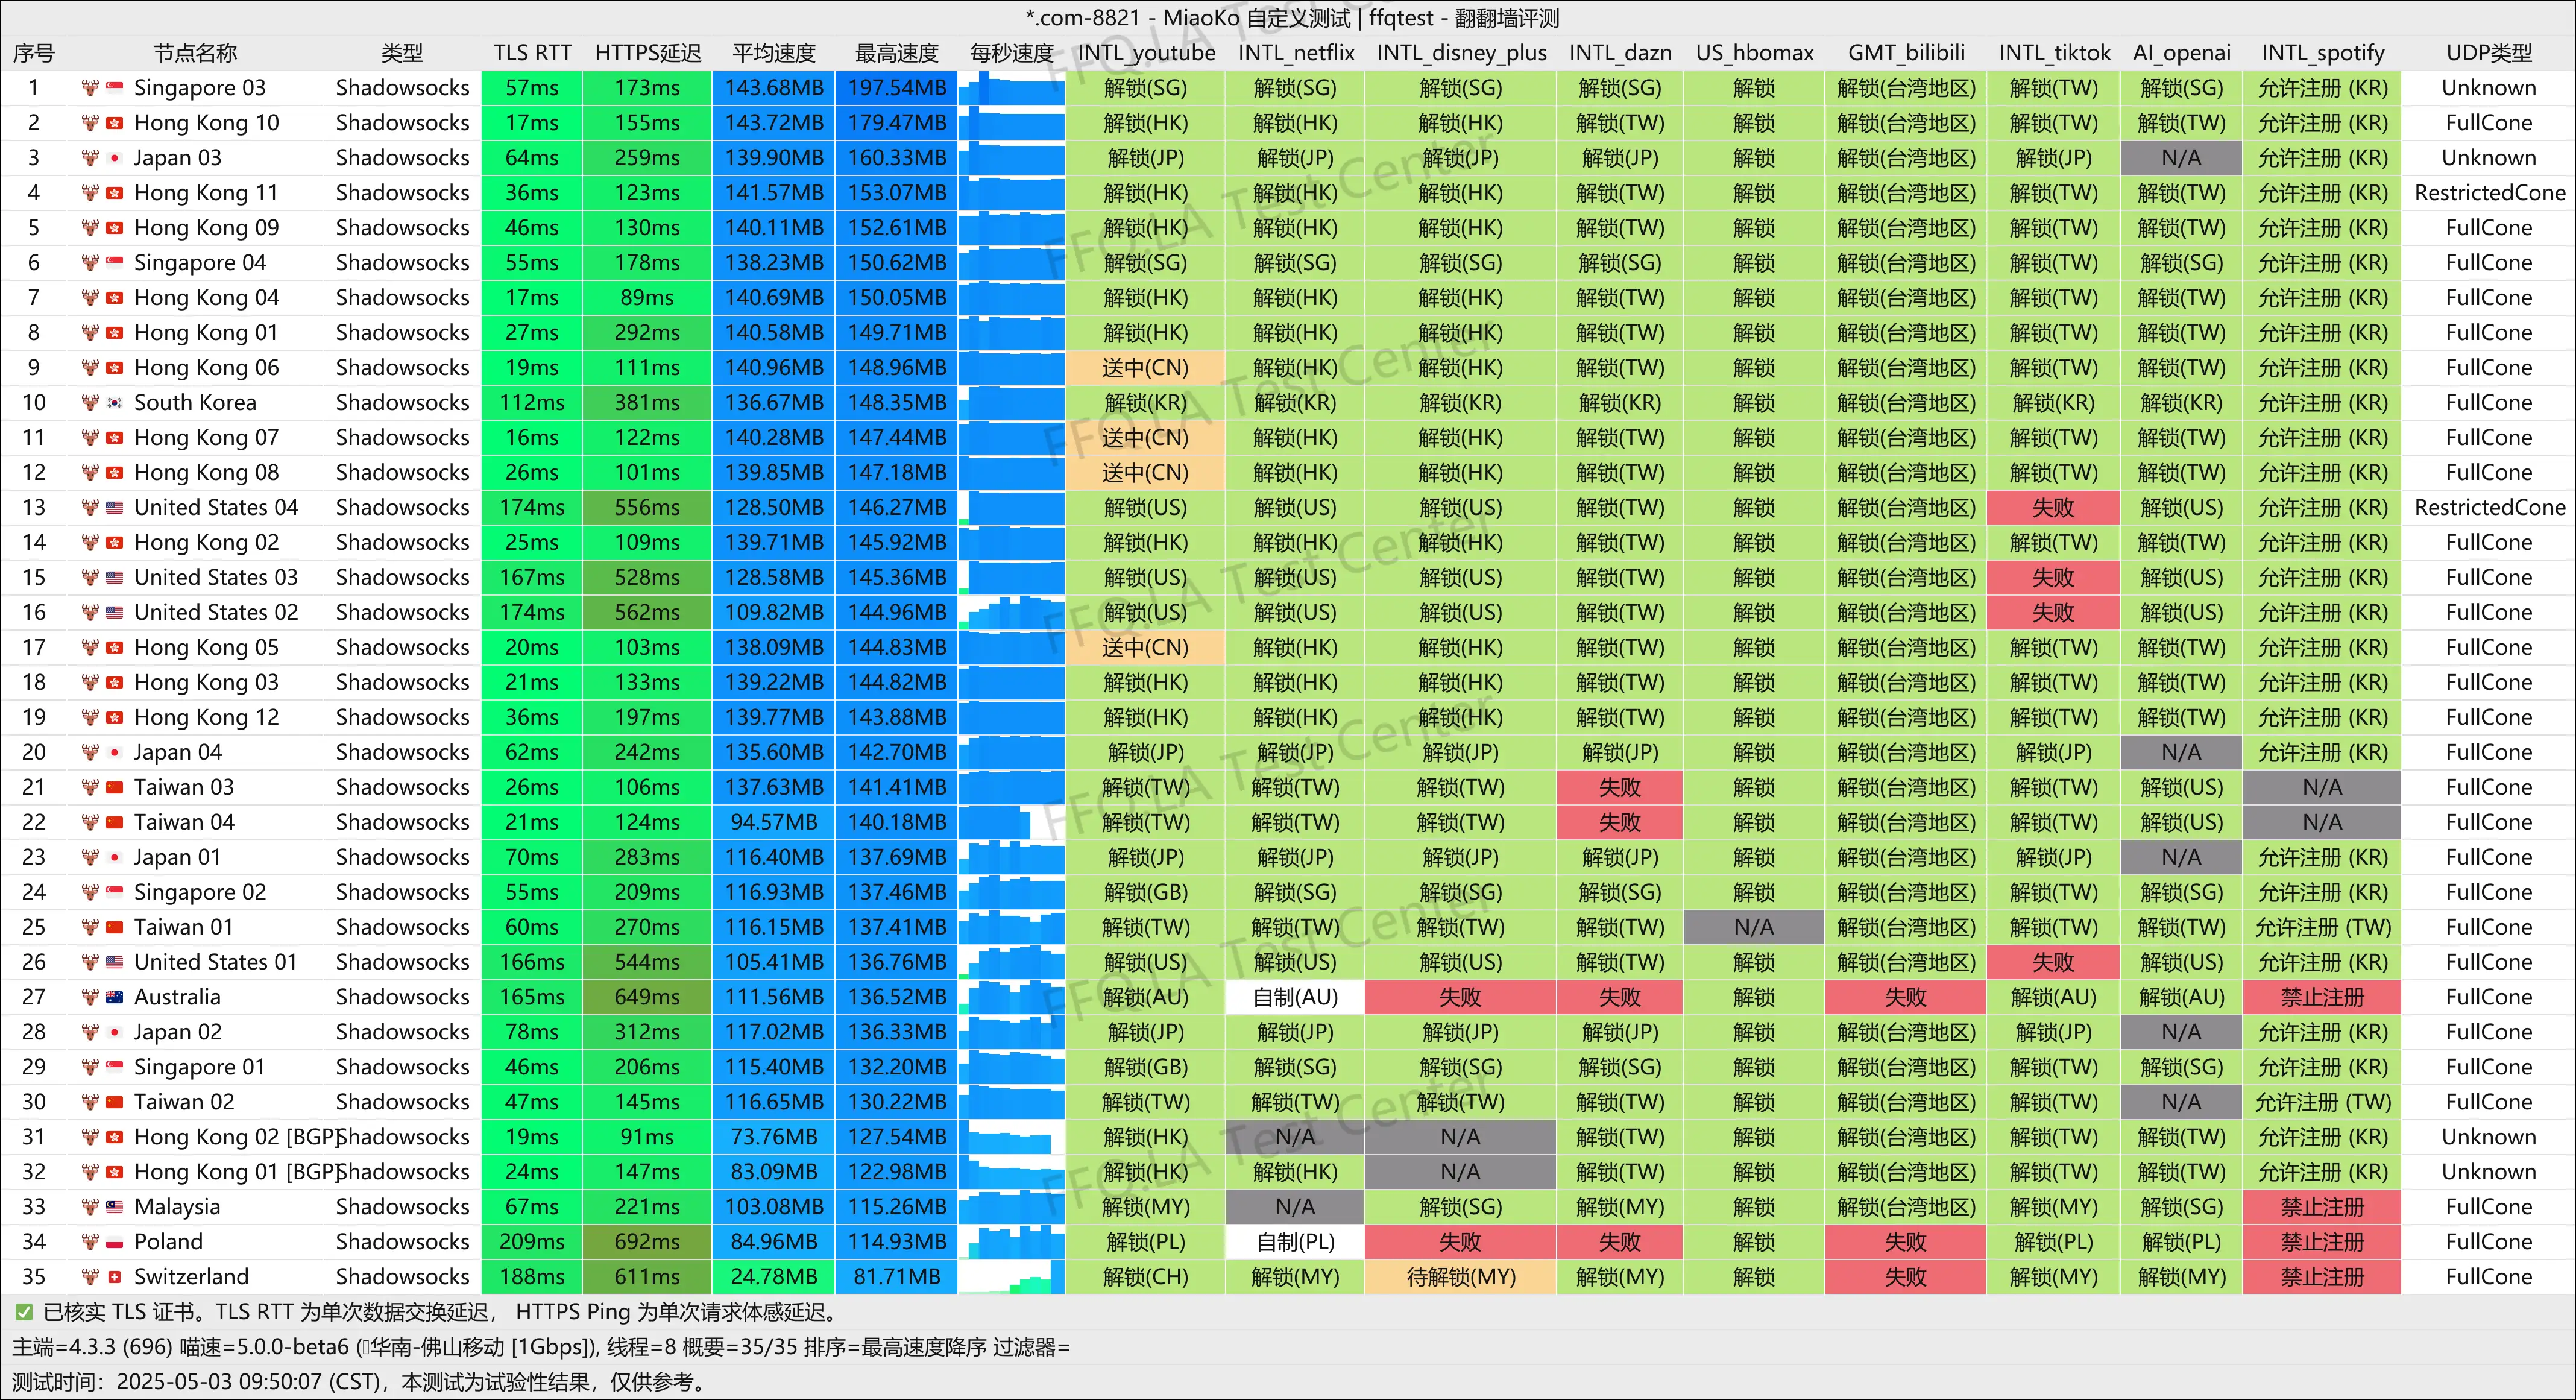Screen dimensions: 2576x1400
Task: Click the animal logo icon in the Japan 02 row
Action: (x=90, y=1032)
